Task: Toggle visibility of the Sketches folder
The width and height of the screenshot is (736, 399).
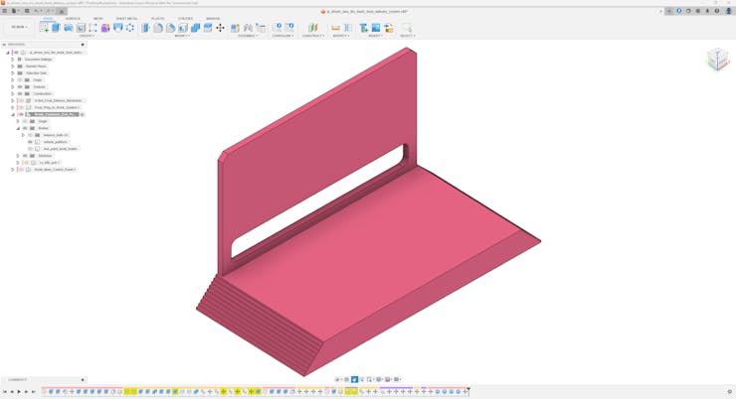Action: pos(25,156)
